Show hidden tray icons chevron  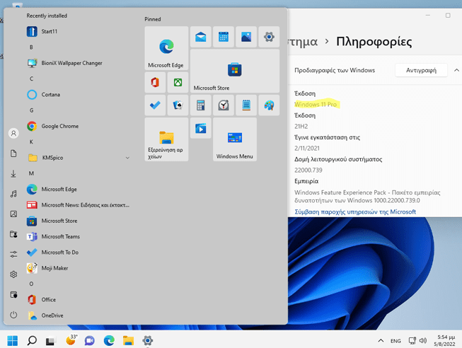pyautogui.click(x=381, y=341)
